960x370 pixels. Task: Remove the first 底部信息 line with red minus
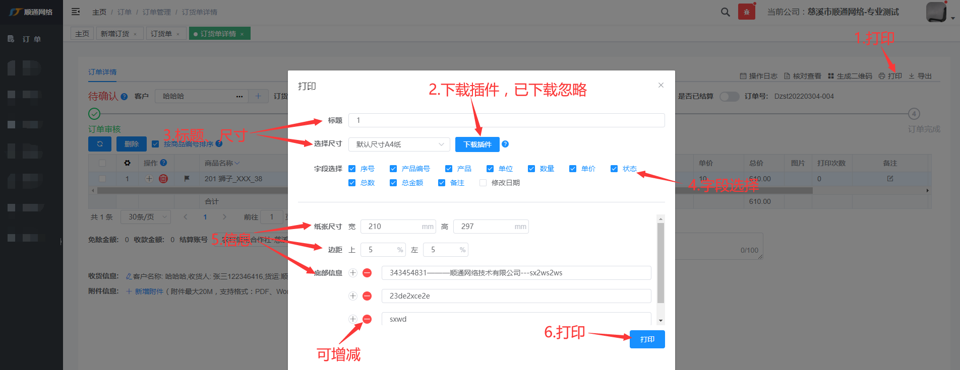(367, 273)
